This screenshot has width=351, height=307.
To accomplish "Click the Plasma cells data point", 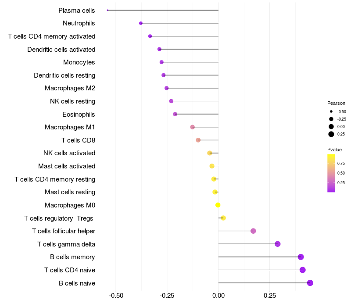I will [107, 10].
